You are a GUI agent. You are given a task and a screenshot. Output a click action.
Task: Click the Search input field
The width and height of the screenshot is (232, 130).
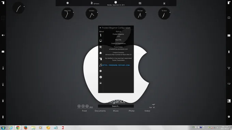pos(116,106)
